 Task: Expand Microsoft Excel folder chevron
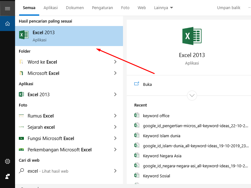[115, 73]
